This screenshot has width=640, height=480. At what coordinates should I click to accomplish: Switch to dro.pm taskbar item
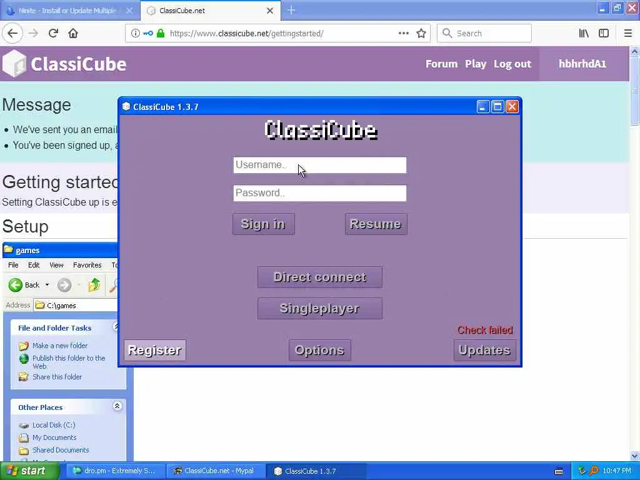coord(116,471)
